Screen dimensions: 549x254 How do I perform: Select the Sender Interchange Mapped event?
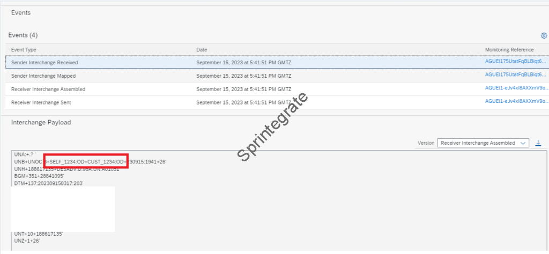click(43, 76)
